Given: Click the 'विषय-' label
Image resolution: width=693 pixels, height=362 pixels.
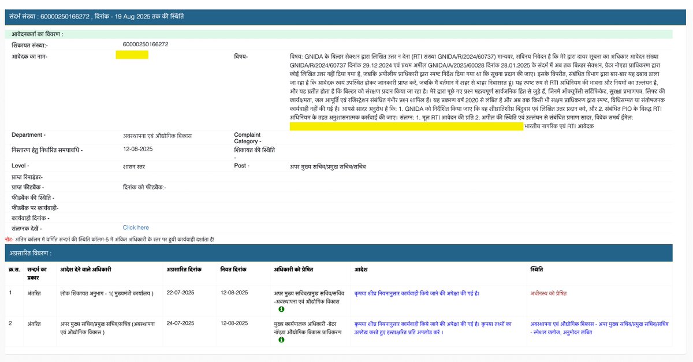Looking at the screenshot, I should point(241,57).
